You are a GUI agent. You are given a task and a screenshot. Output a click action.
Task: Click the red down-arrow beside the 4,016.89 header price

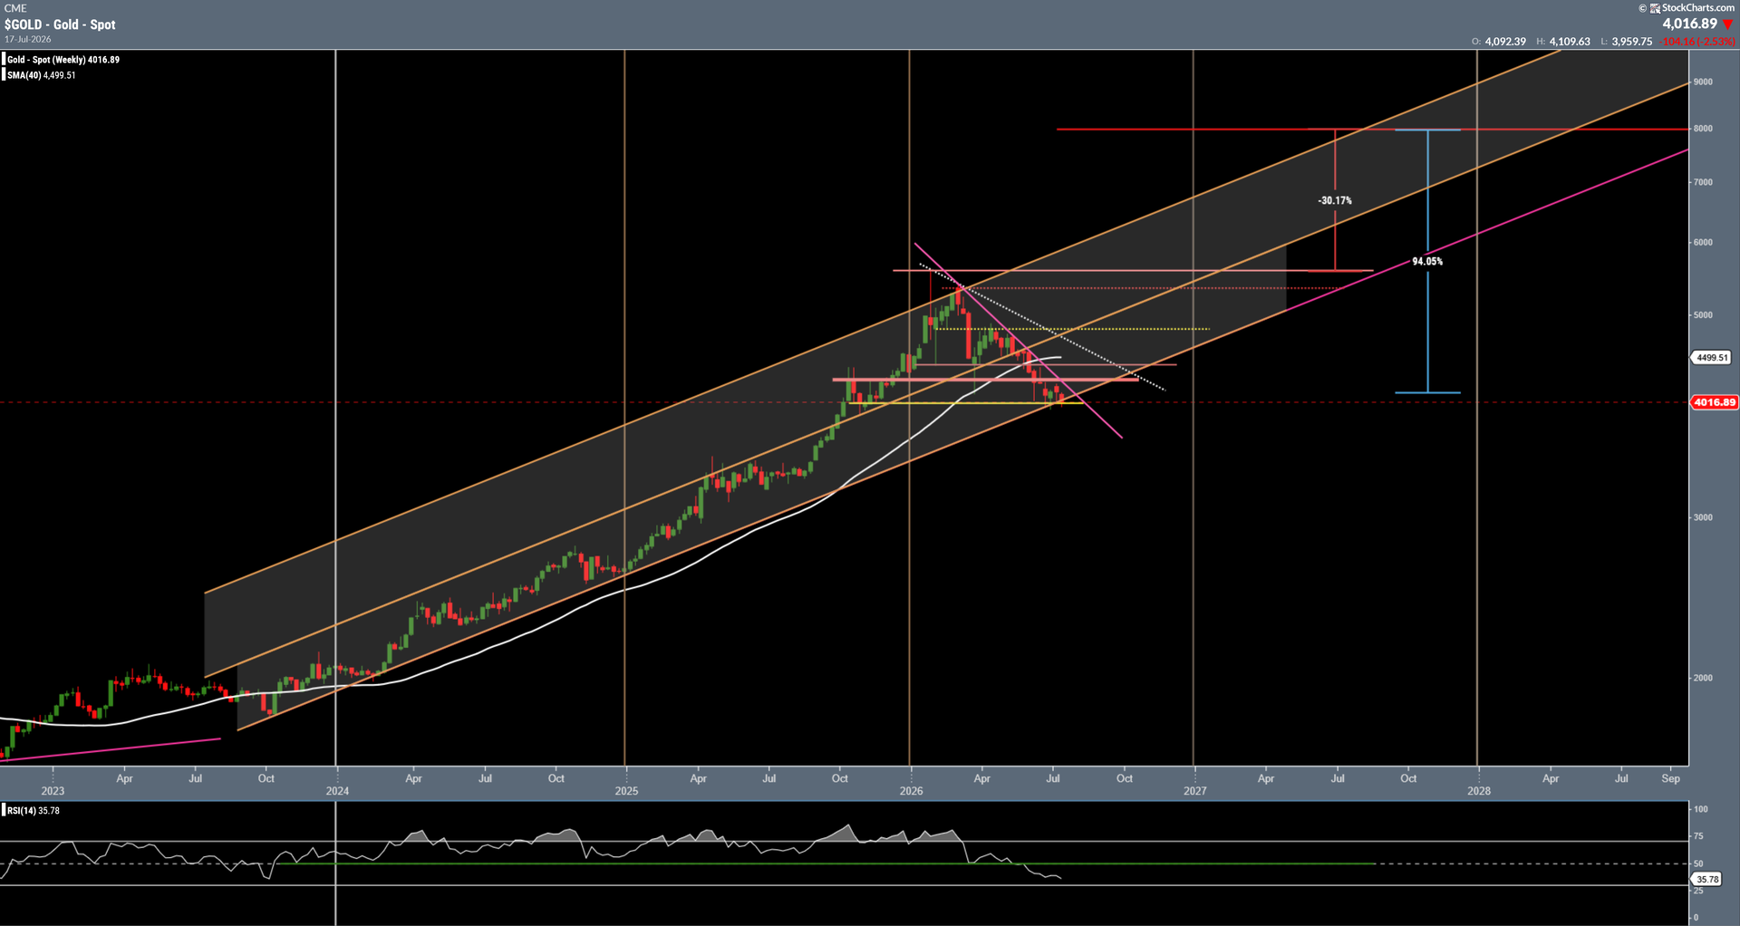point(1727,24)
